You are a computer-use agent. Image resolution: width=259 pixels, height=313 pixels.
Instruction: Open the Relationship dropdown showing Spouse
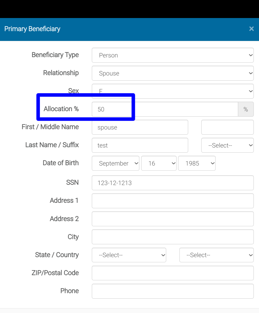[172, 73]
